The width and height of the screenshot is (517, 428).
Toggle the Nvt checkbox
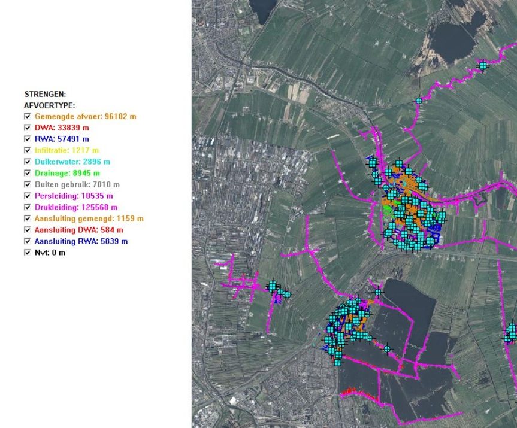pos(27,253)
